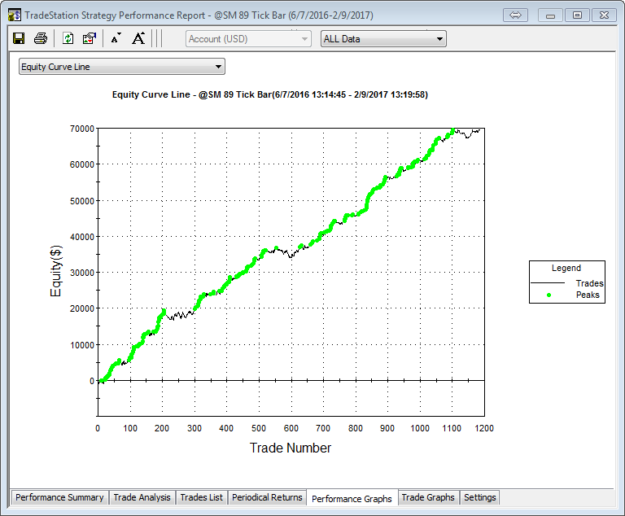Decrease font size with small A icon
The height and width of the screenshot is (516, 625).
[x=116, y=38]
